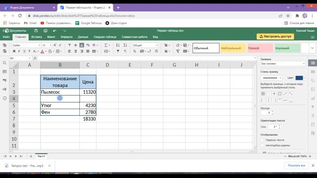This screenshot has width=317, height=178.
Task: Open chart settings in right sidebar
Action: coord(313,98)
